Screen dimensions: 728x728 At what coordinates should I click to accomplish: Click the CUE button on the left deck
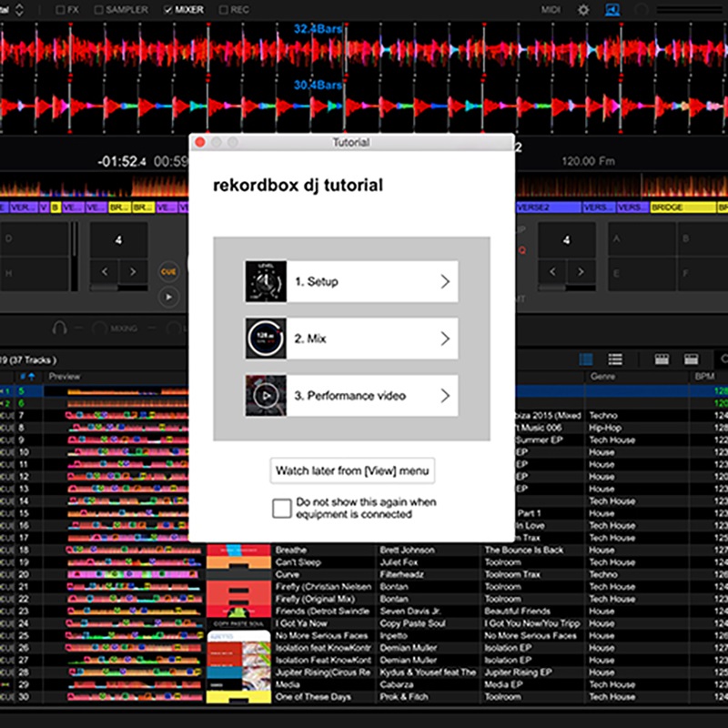[x=167, y=270]
